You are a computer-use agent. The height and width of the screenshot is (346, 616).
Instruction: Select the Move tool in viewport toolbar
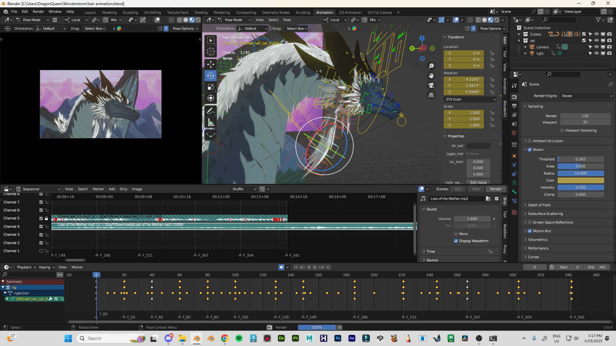pos(211,64)
